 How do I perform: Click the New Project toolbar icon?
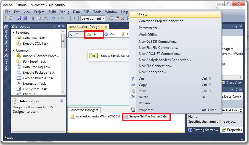point(10,18)
